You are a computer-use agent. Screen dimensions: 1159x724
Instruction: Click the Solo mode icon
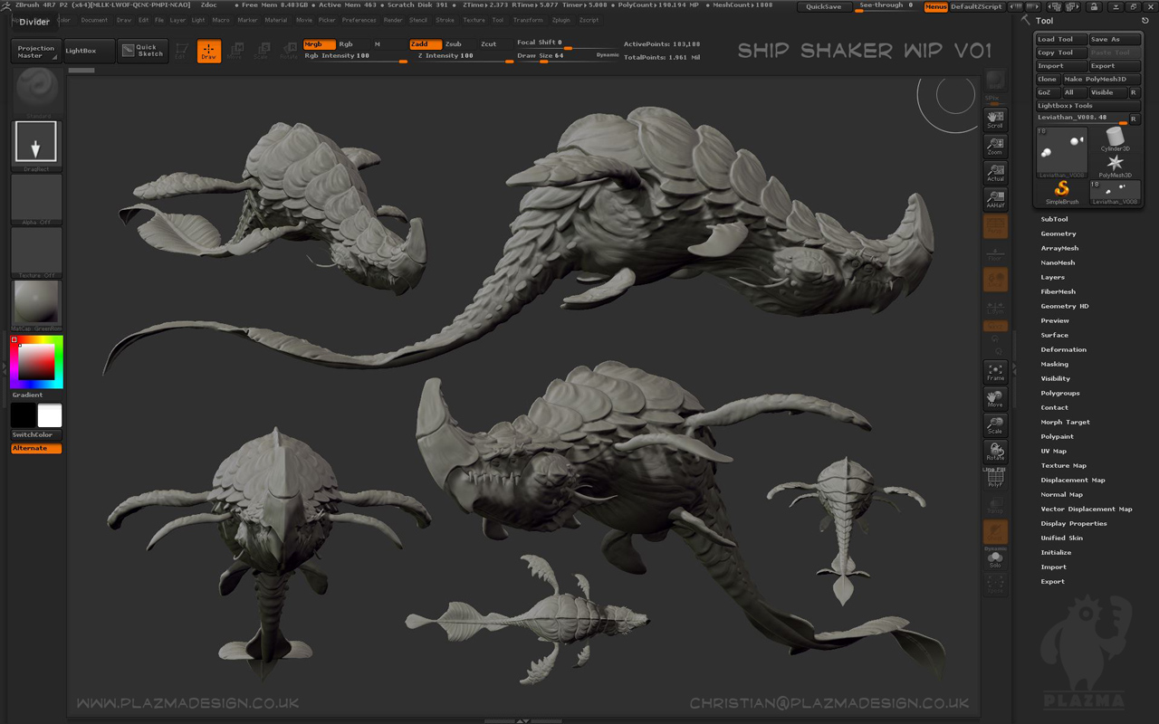pos(995,559)
